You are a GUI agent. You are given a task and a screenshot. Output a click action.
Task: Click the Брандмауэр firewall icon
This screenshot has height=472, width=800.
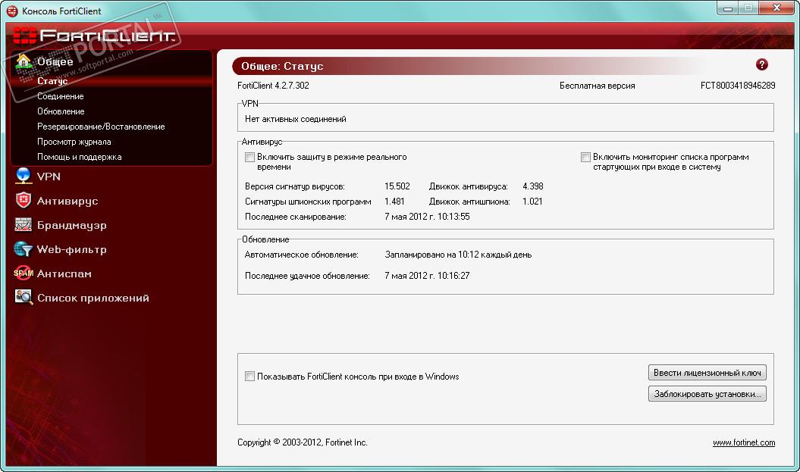[24, 225]
